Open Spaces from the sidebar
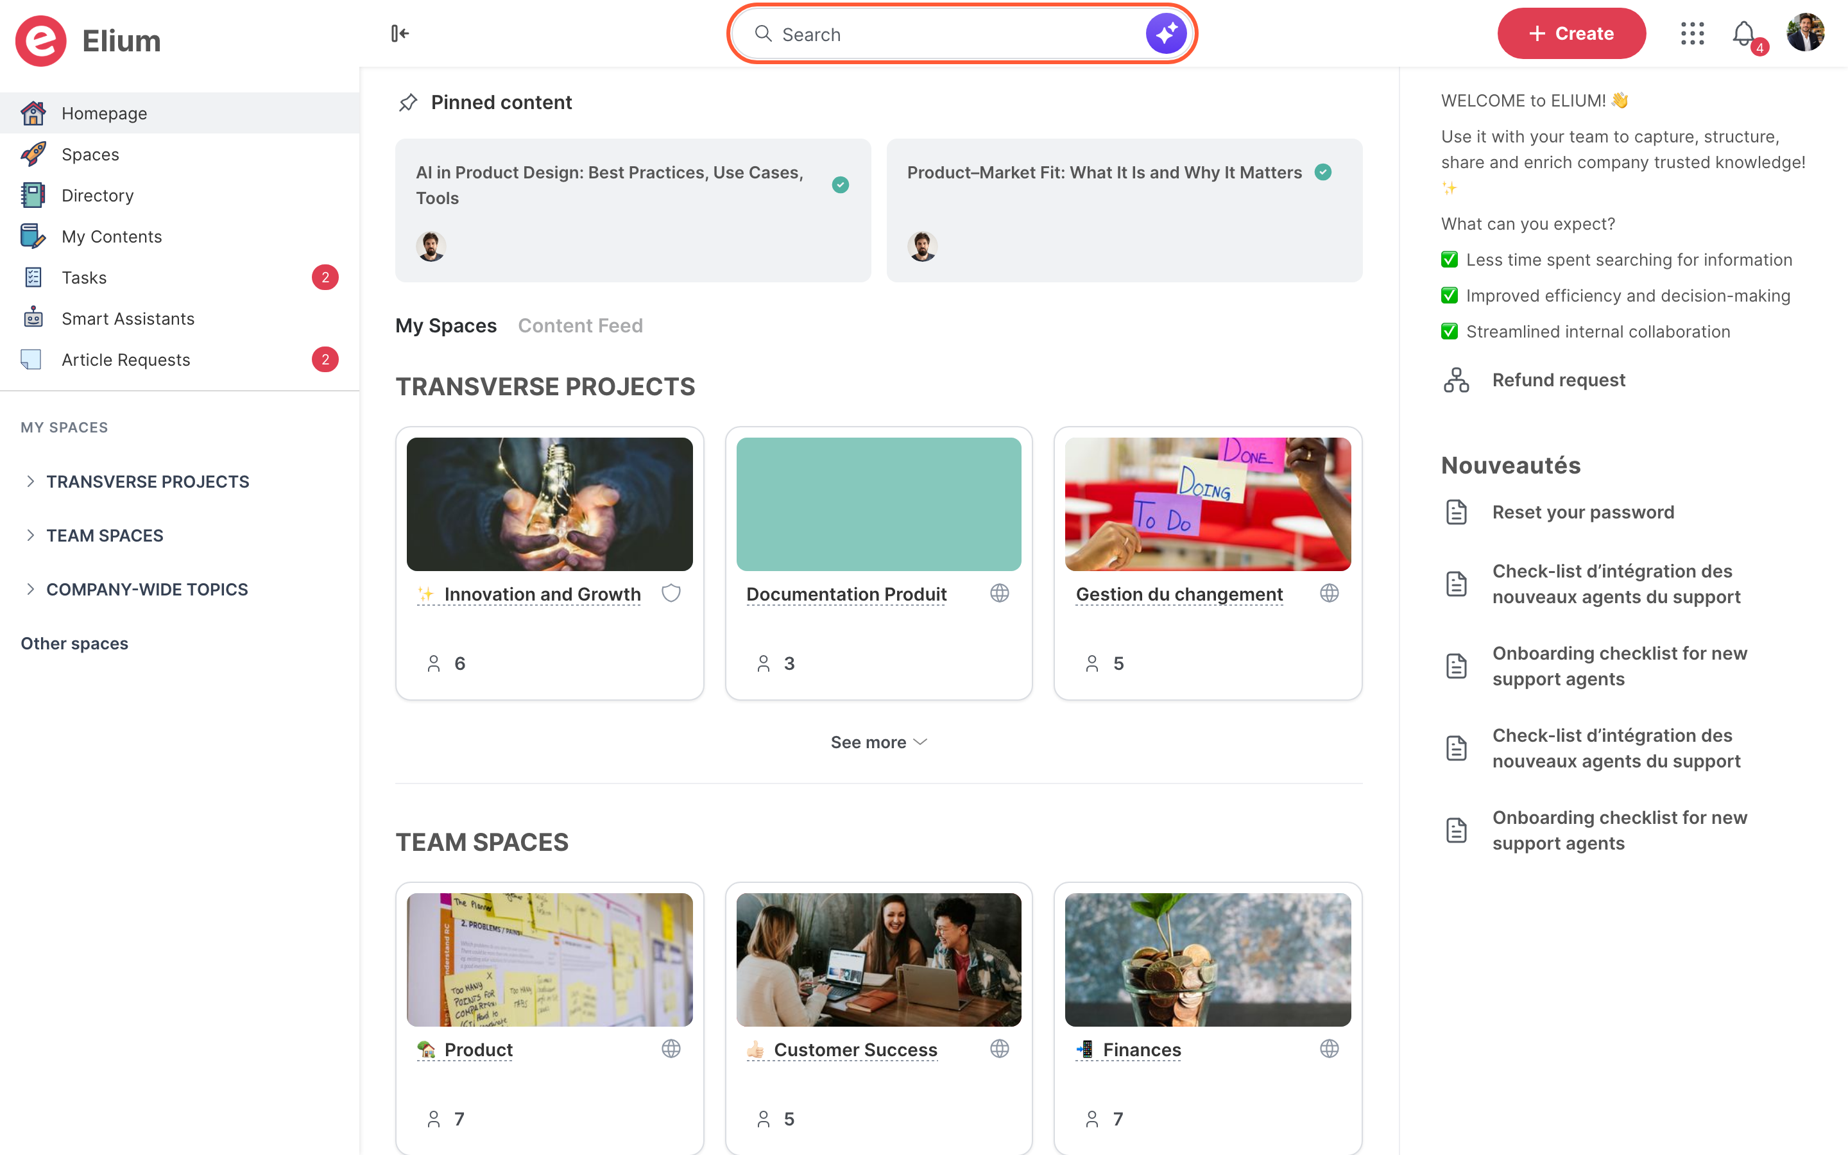 180,154
